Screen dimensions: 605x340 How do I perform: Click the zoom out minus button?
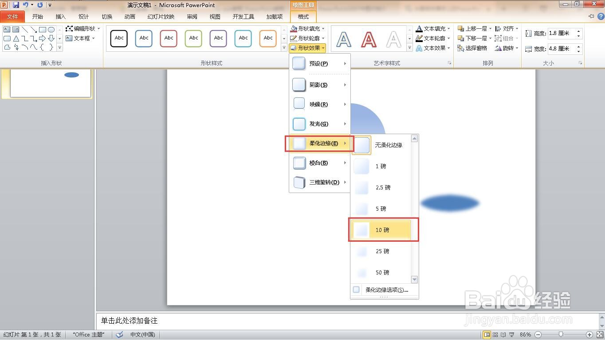(538, 335)
